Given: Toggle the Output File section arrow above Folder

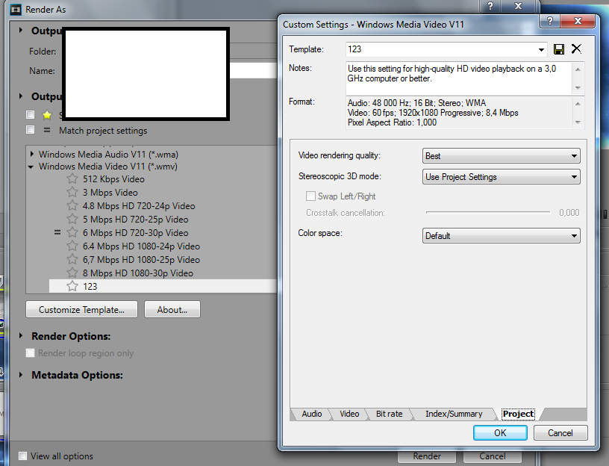Looking at the screenshot, I should (21, 31).
